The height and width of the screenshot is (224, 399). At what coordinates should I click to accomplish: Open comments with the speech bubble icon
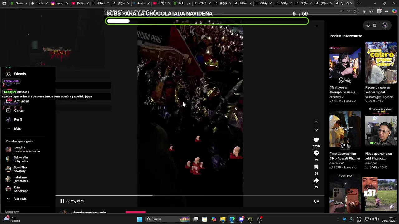tap(316, 153)
